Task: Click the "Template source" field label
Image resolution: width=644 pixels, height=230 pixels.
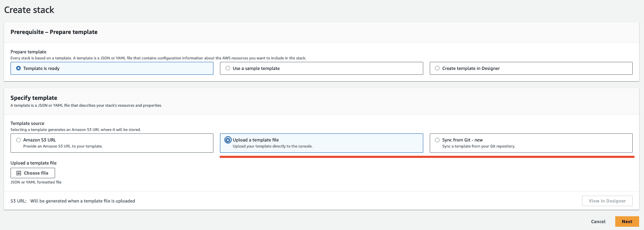Action: click(x=28, y=123)
